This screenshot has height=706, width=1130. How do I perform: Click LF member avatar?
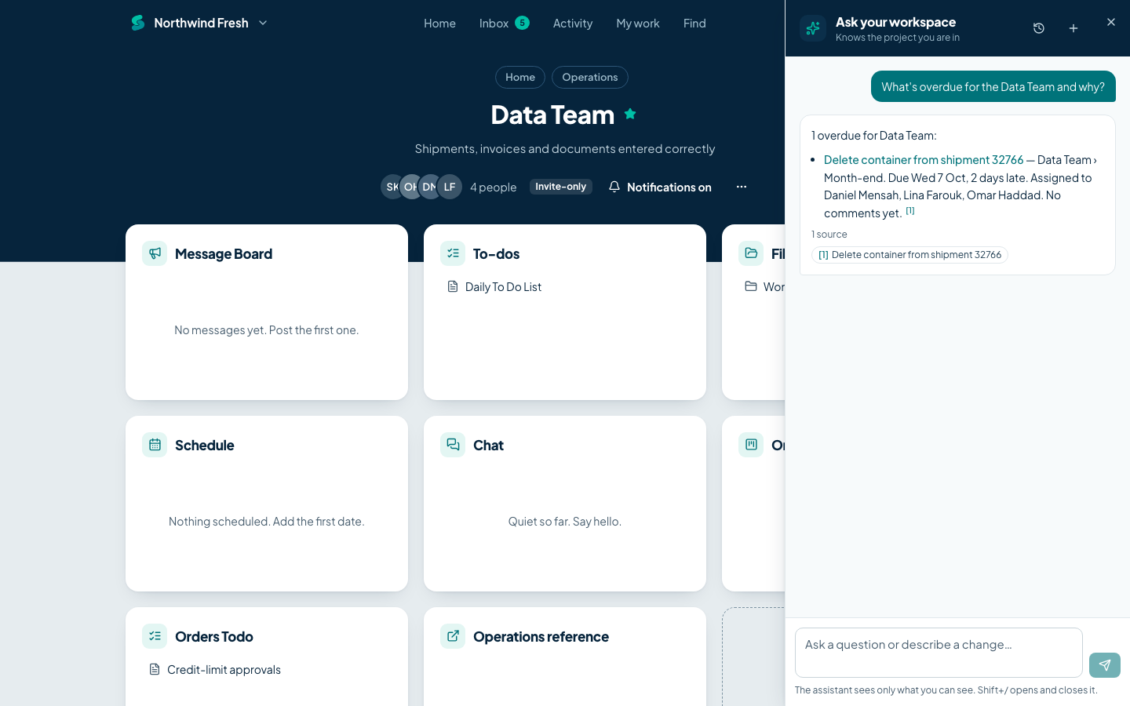click(450, 187)
